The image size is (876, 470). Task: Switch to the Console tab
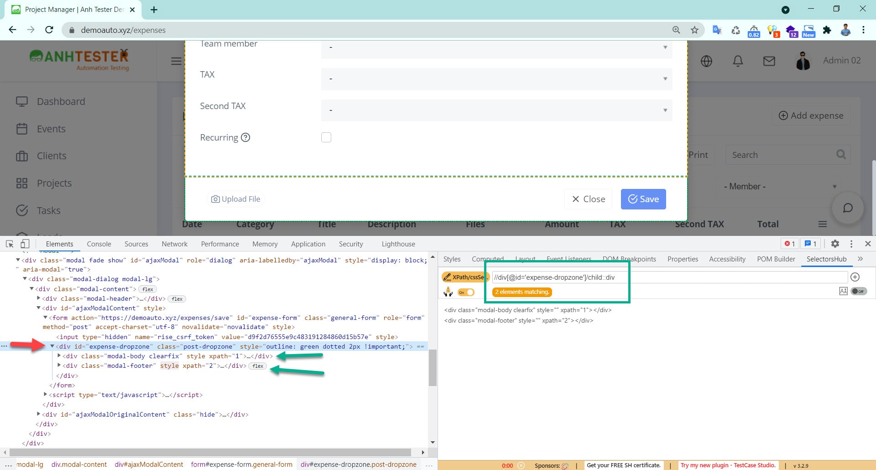(x=99, y=244)
